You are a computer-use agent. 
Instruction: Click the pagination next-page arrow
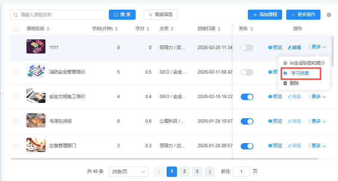coord(209,172)
